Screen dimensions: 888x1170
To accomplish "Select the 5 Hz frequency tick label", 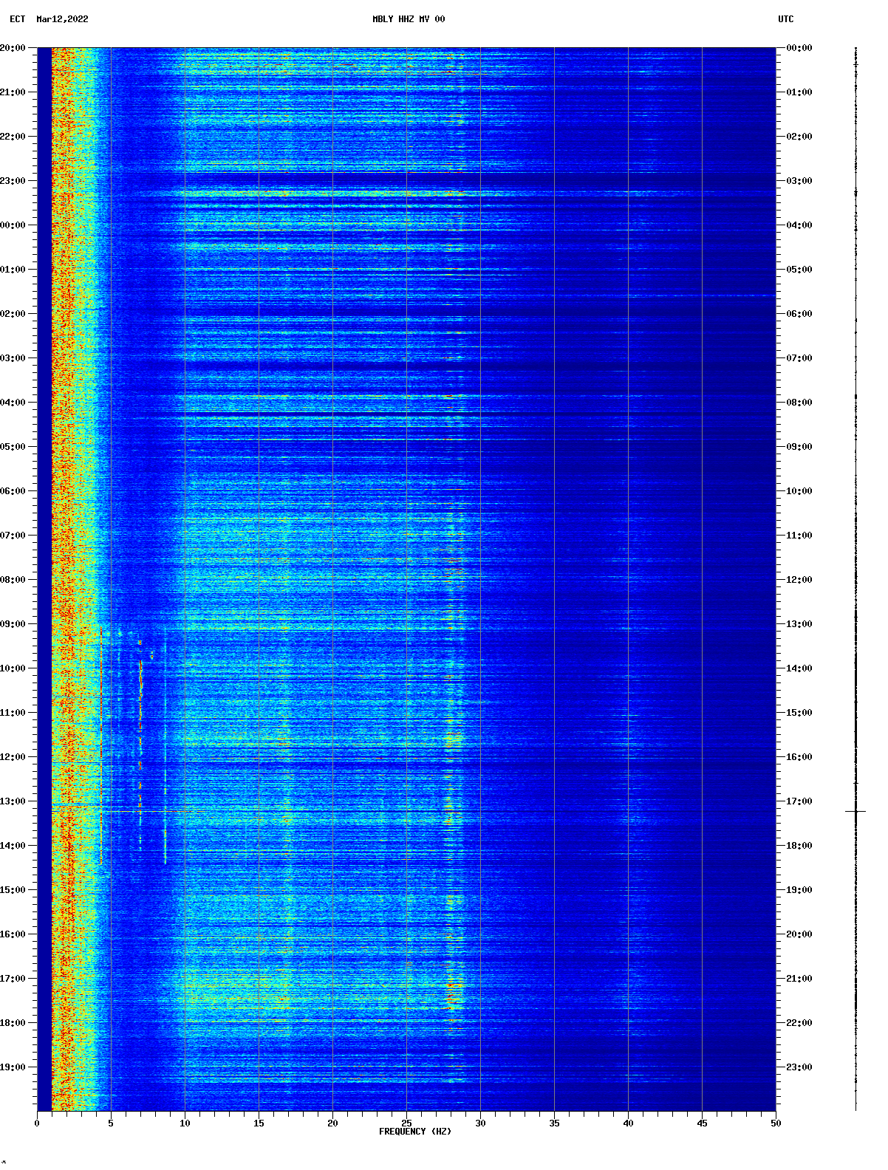I will coord(111,1123).
